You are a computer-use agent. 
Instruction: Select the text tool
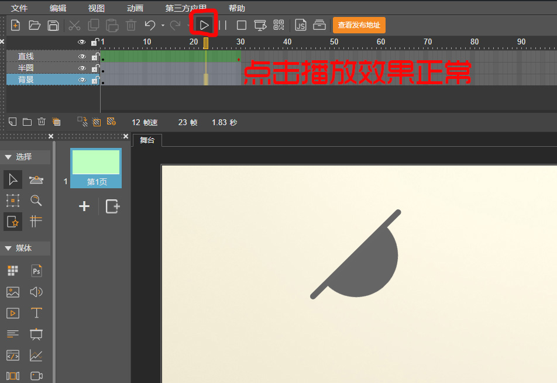click(x=36, y=313)
